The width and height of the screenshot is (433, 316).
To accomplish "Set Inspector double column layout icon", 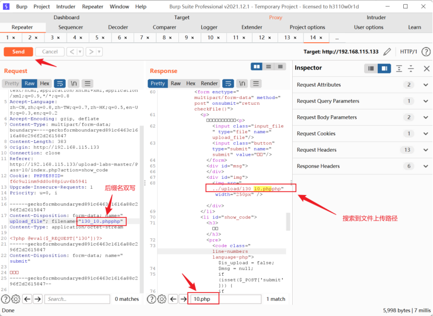I will (384, 68).
